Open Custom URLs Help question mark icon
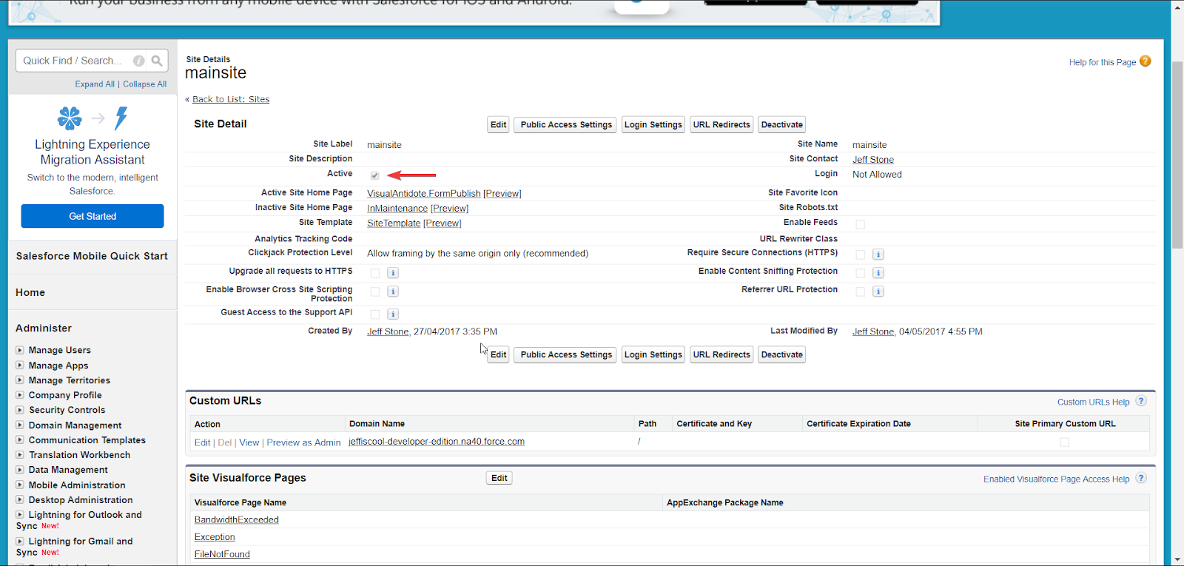 pos(1141,401)
